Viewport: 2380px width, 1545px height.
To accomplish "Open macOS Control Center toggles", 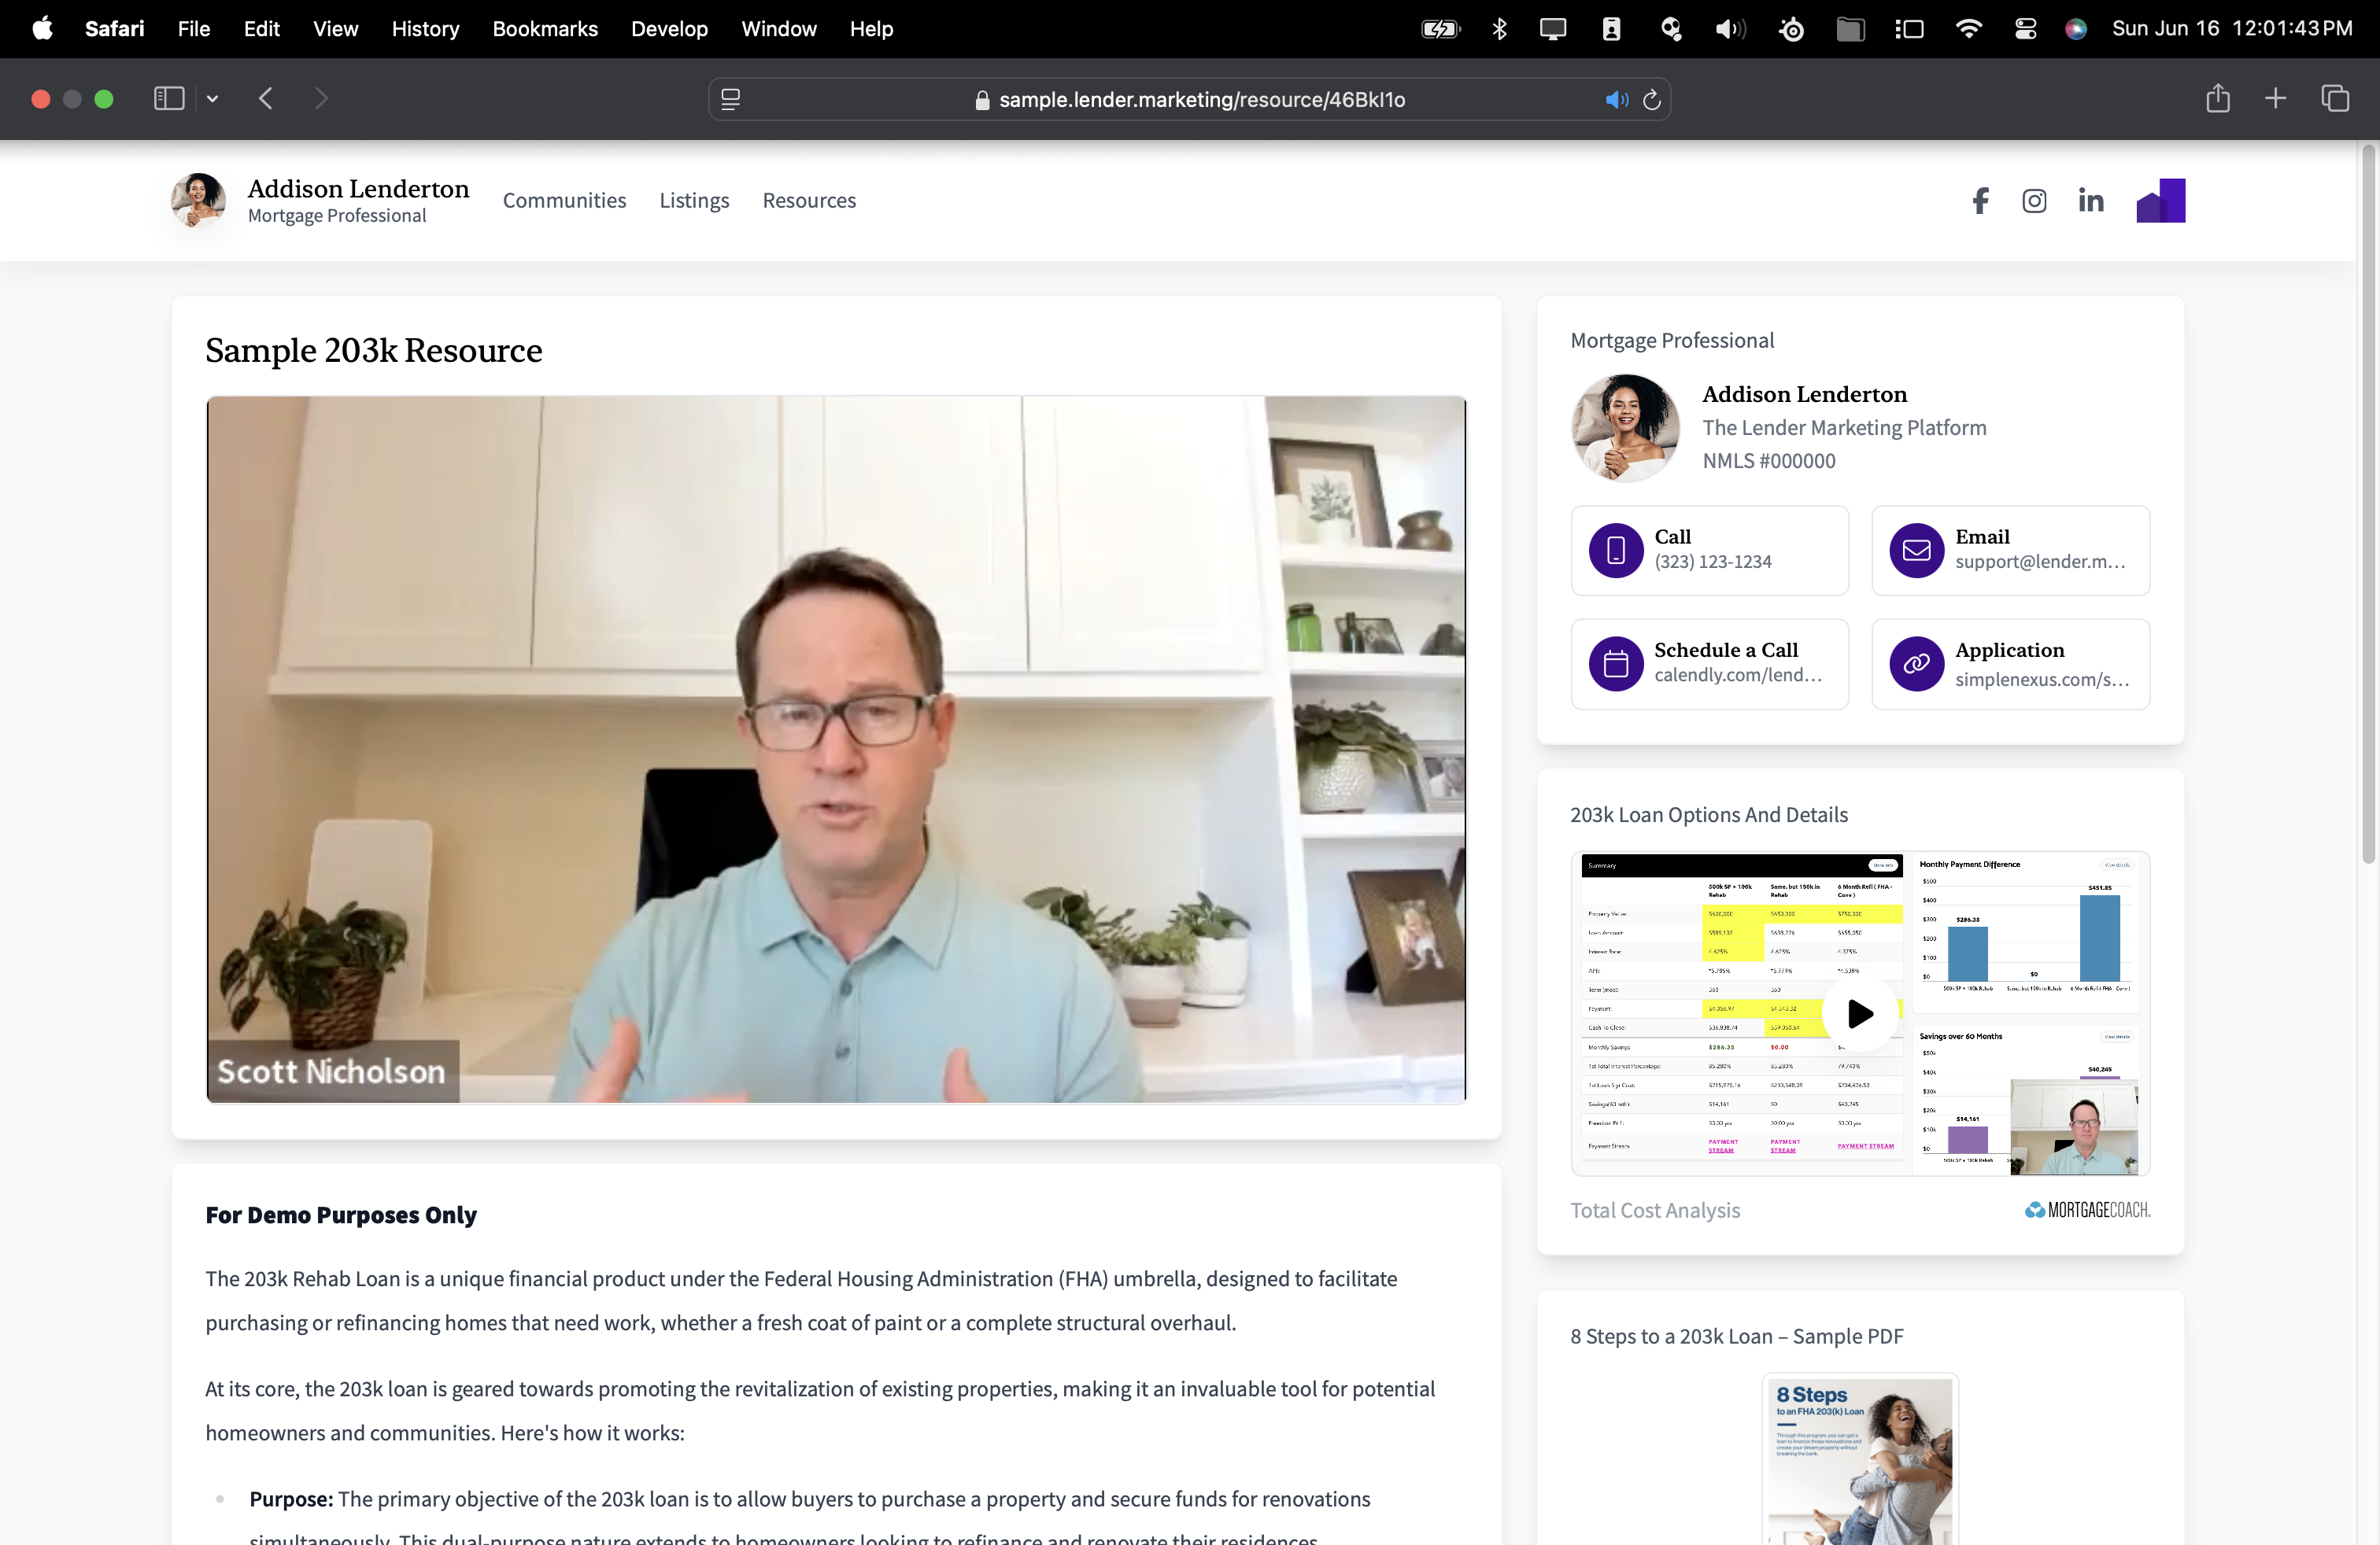I will point(2025,29).
